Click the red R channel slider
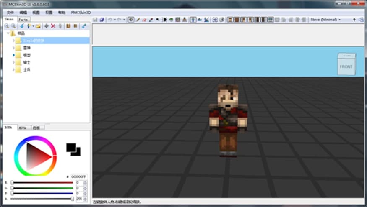The width and height of the screenshot is (367, 207). (x=42, y=182)
